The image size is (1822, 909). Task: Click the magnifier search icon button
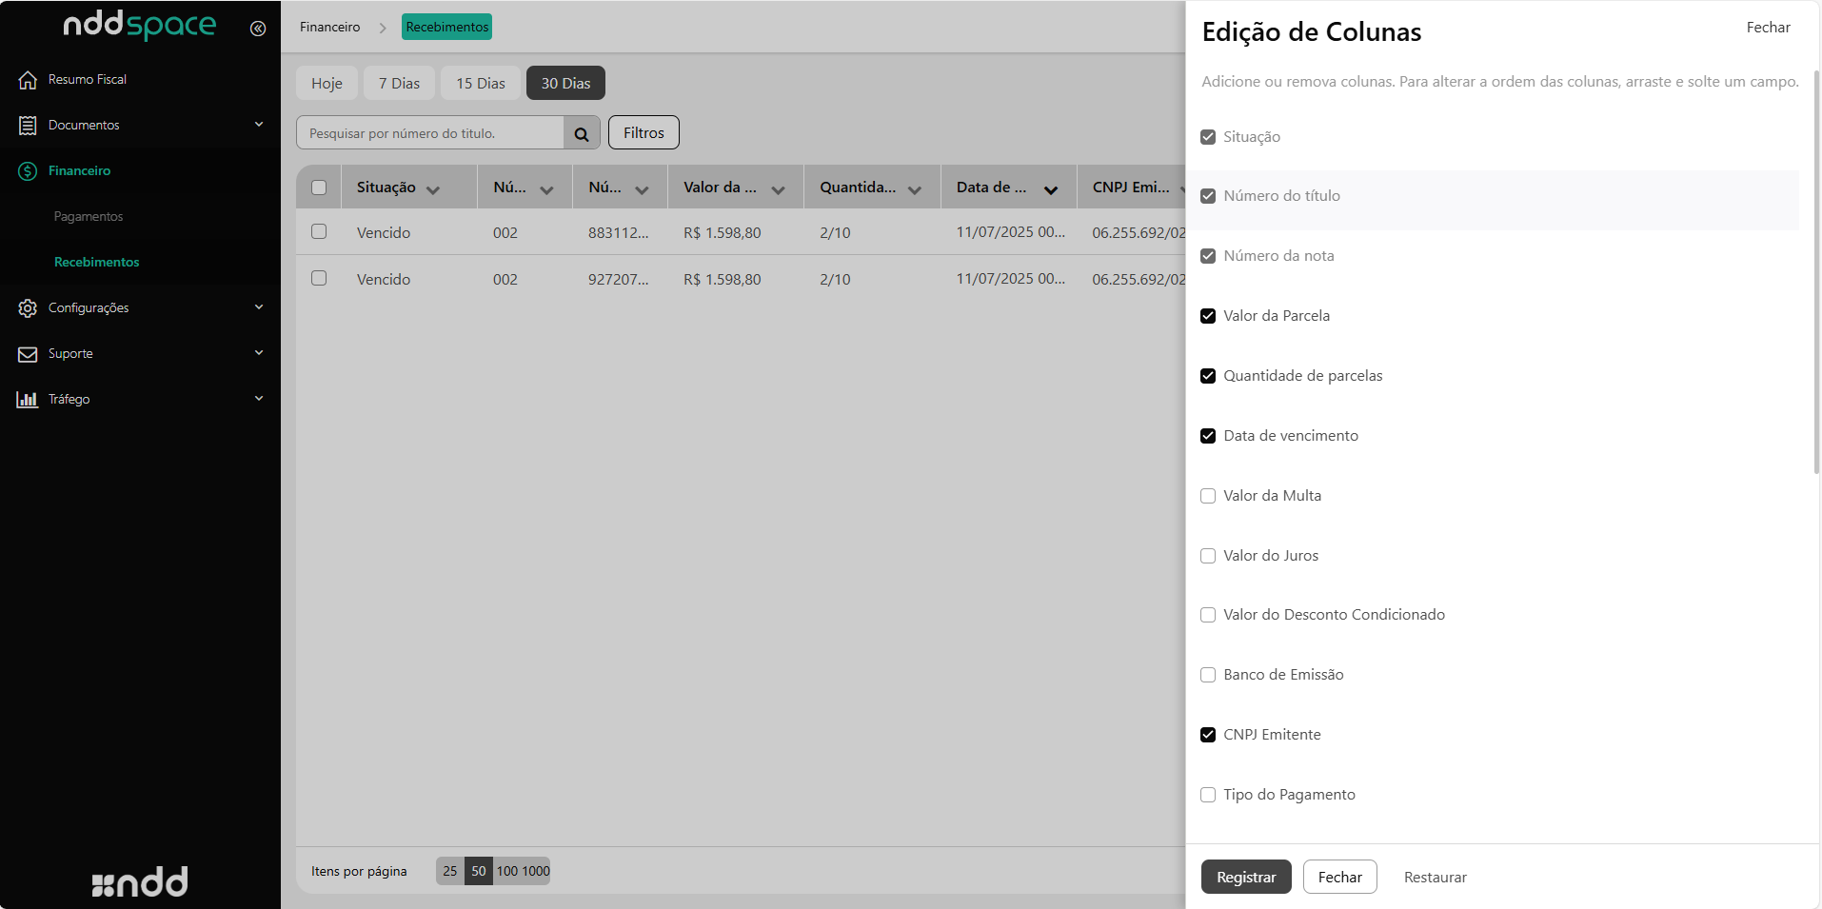tap(582, 133)
